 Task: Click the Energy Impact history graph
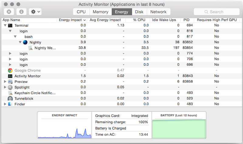click(64, 129)
